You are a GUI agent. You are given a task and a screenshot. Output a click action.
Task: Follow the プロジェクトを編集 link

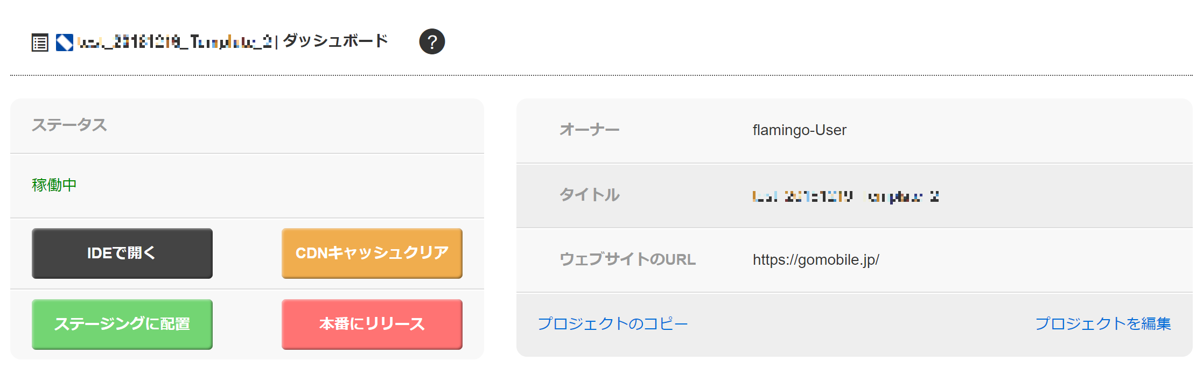(x=1103, y=323)
